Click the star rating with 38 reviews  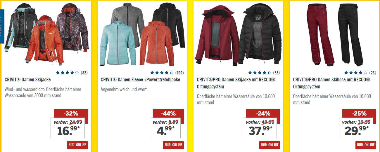(x=264, y=73)
